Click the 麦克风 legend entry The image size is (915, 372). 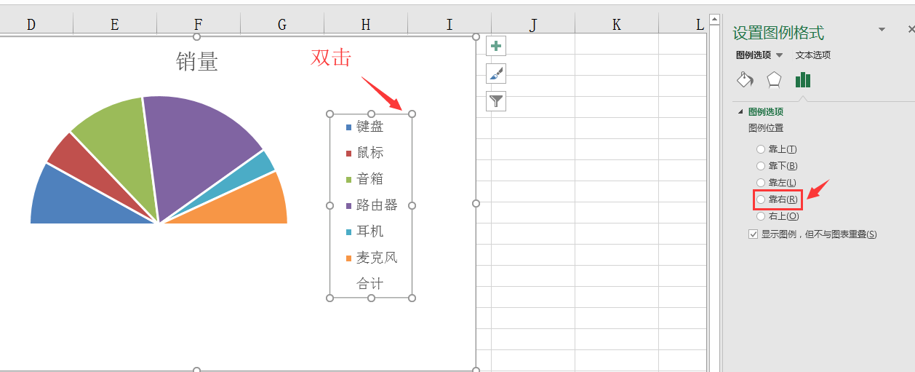tap(372, 258)
